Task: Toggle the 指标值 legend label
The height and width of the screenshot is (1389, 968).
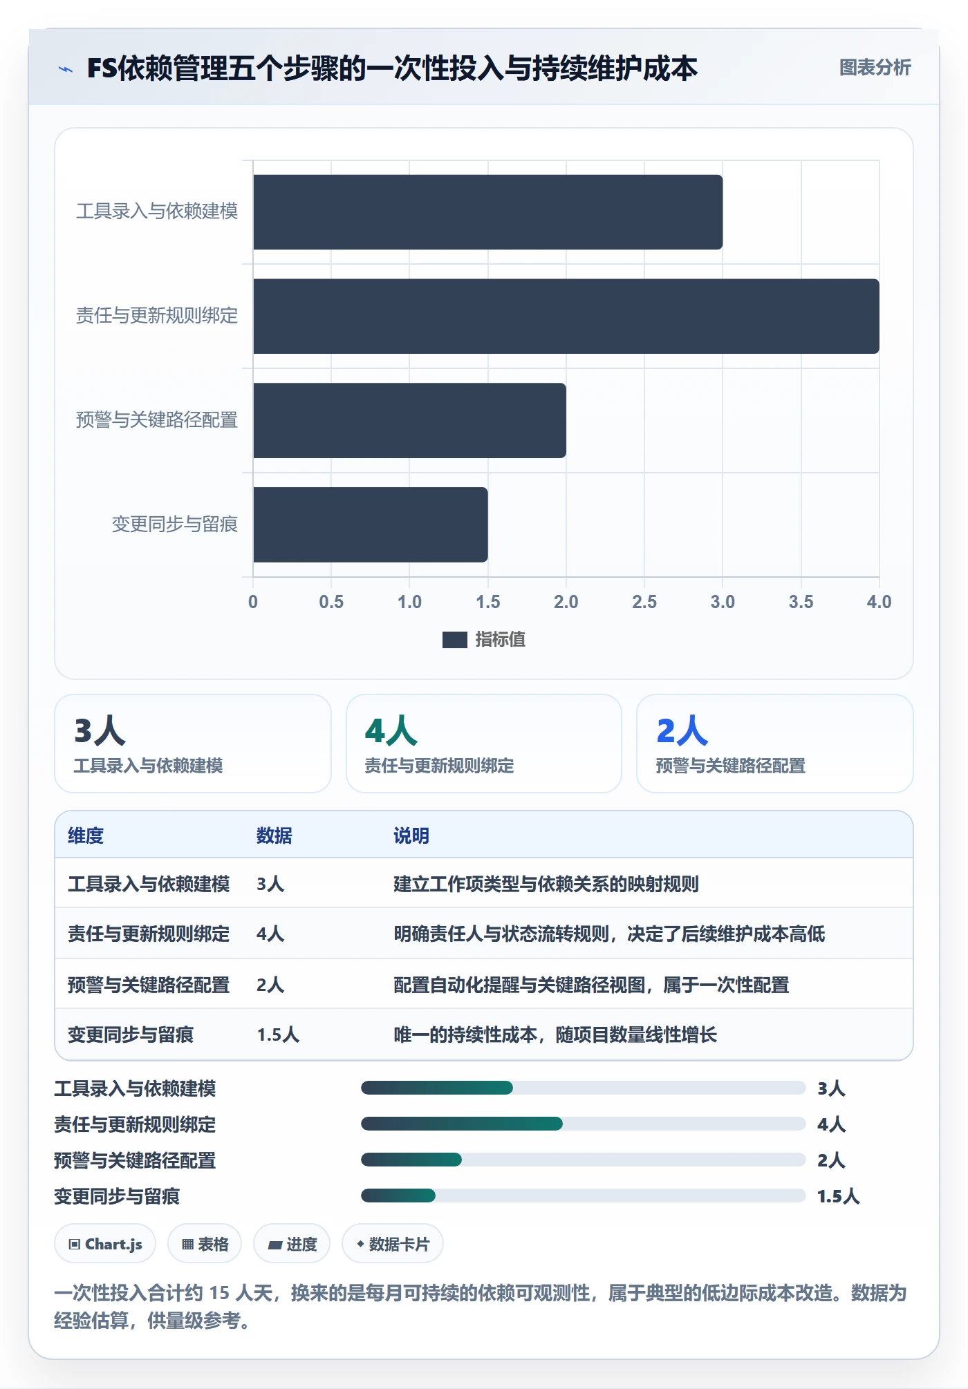Action: tap(500, 640)
